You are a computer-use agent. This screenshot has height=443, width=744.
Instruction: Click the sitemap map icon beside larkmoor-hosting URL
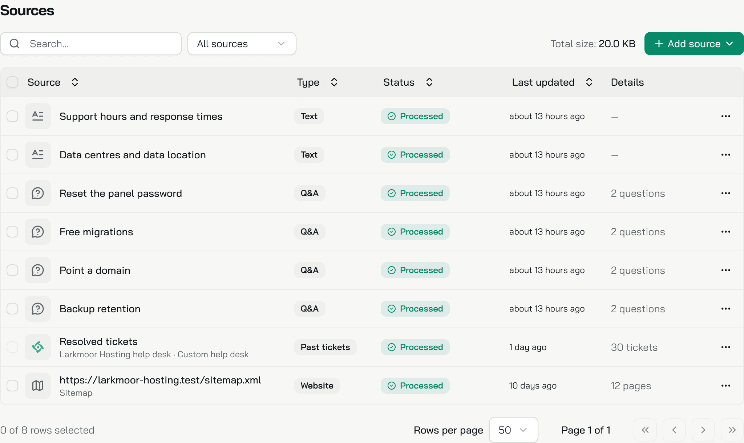38,386
